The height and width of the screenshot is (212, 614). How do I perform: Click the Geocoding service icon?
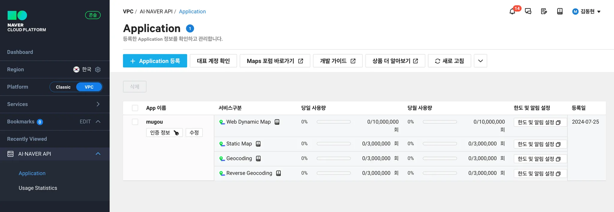[222, 159]
